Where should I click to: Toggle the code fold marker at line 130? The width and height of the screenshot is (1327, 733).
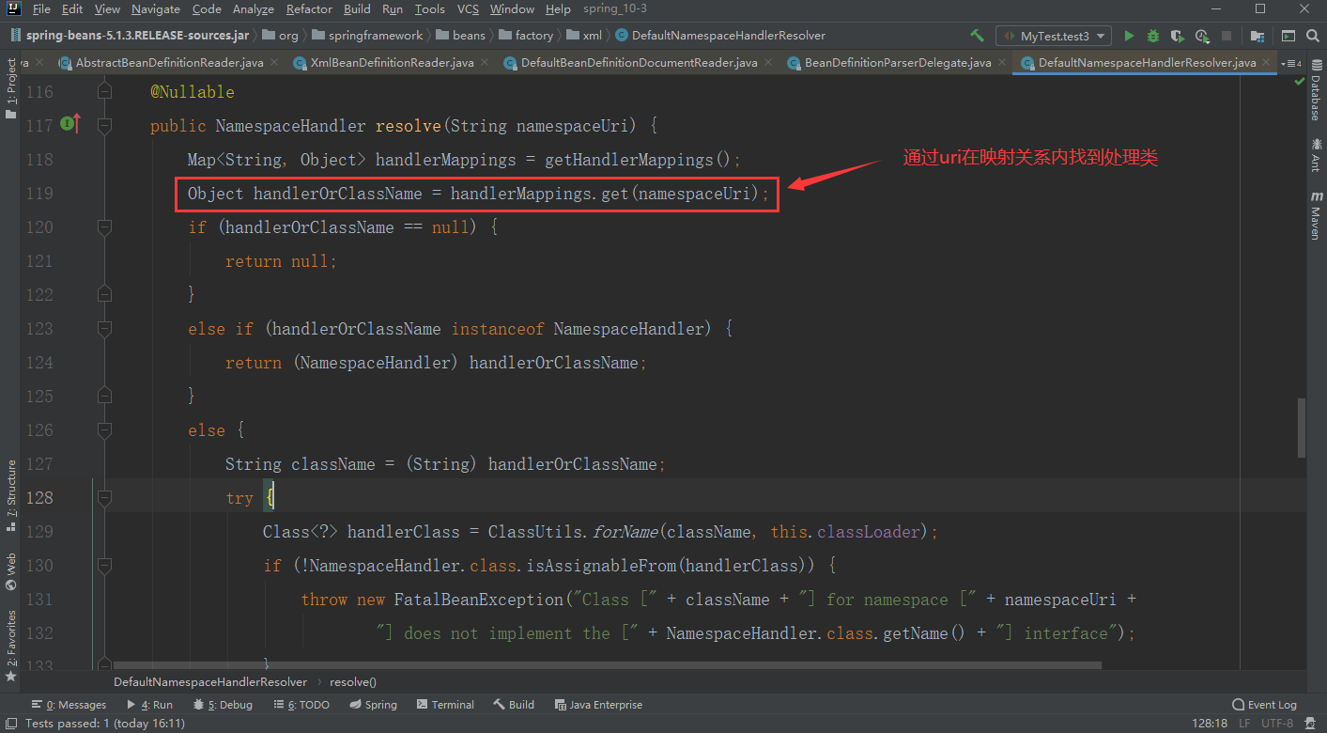[x=104, y=565]
